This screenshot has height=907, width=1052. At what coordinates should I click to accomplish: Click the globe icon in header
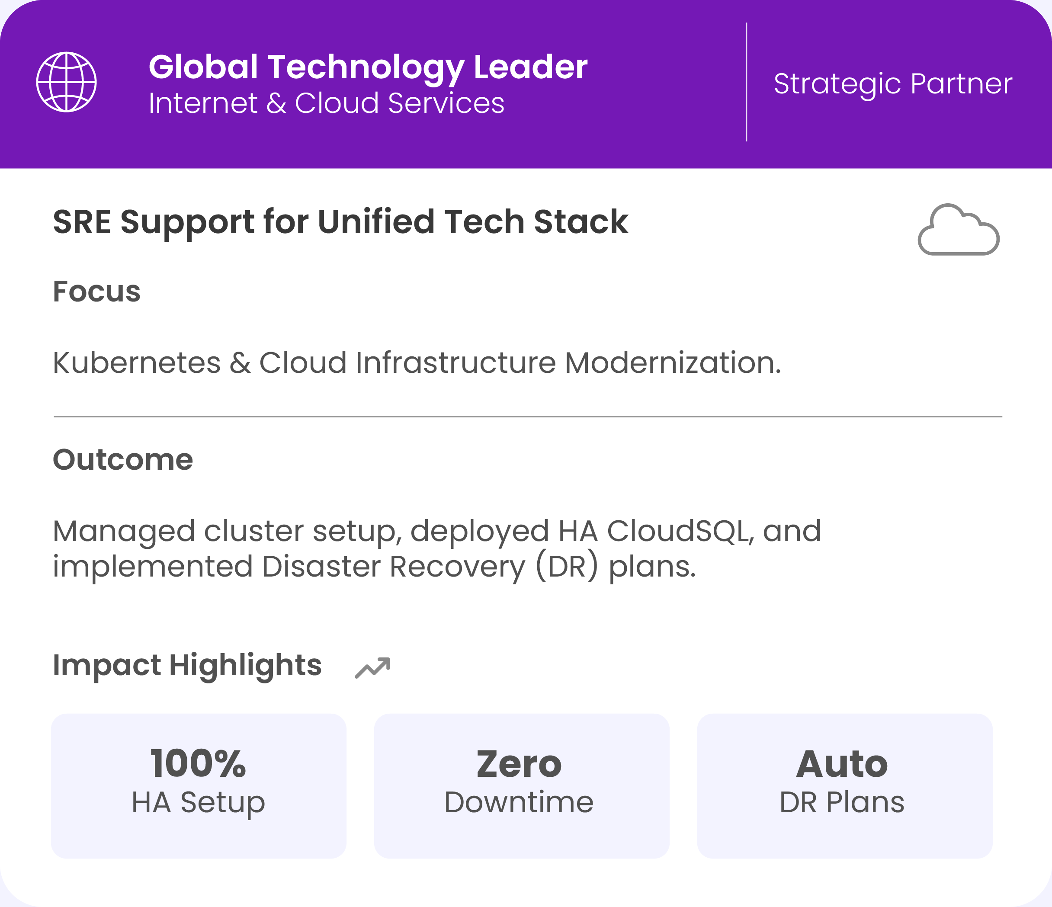pyautogui.click(x=67, y=82)
